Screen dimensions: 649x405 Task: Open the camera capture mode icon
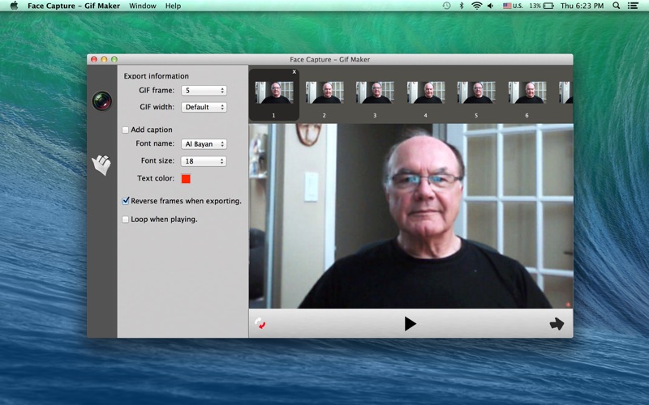[x=102, y=100]
